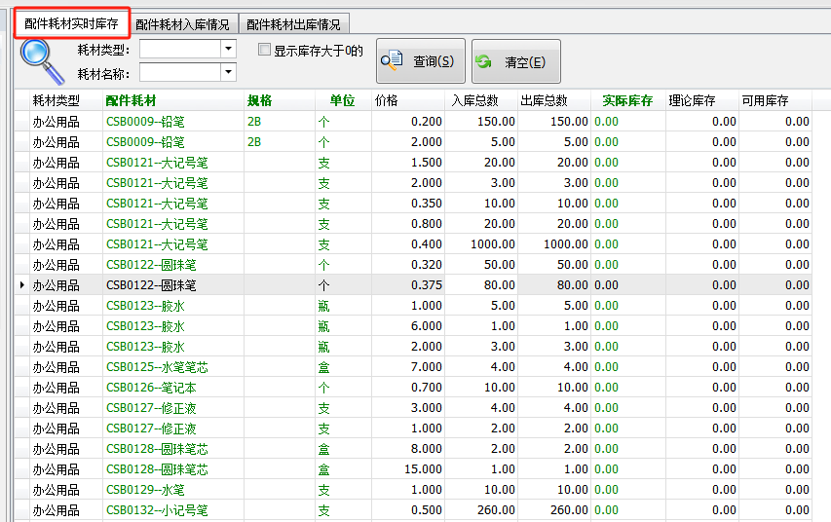The image size is (831, 522).
Task: Click CSB0121--大记号笔 with 入库总数 1000.00
Action: click(x=413, y=244)
